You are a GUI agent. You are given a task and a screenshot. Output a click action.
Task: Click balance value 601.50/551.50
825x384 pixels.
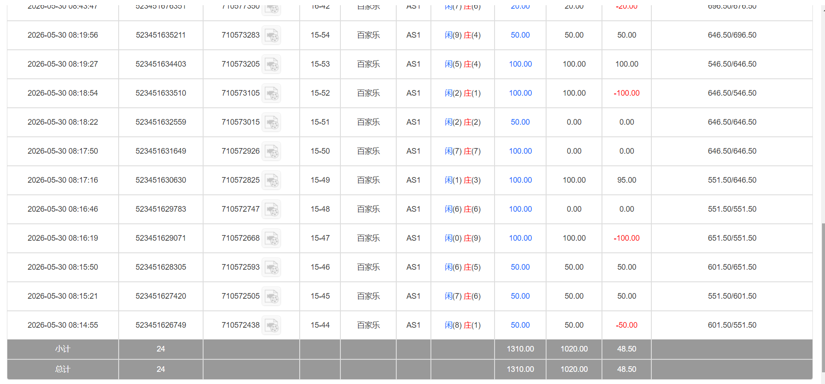[732, 325]
